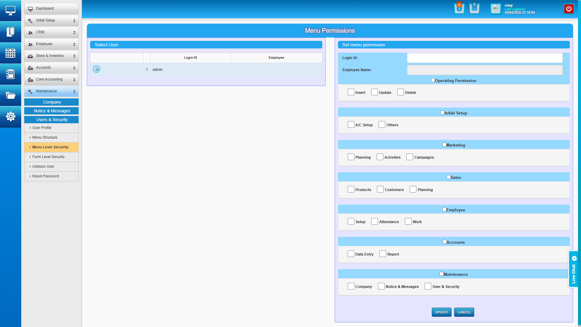Open Form Level Security menu item
Screen dimensions: 581x327
point(48,157)
